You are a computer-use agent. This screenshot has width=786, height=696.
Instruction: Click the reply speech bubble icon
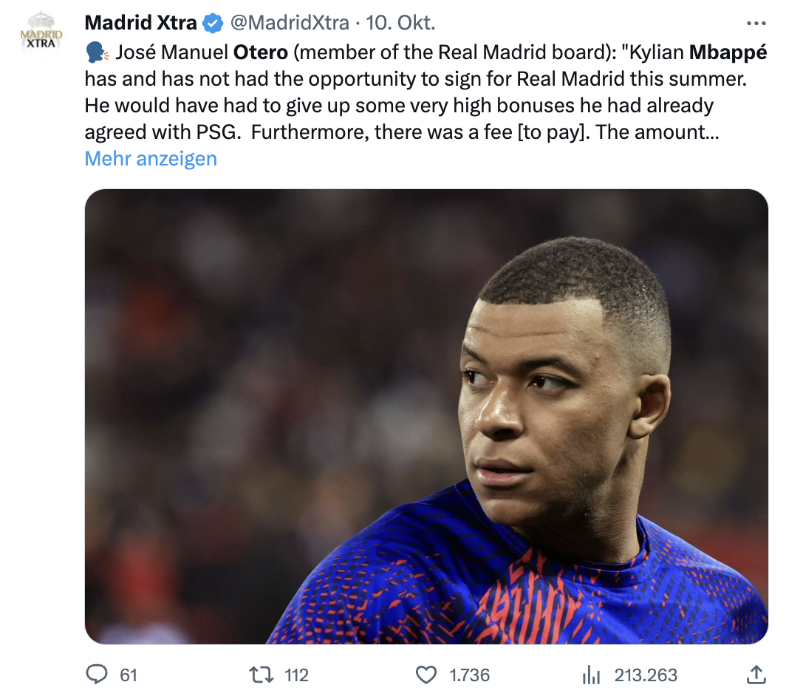[97, 674]
